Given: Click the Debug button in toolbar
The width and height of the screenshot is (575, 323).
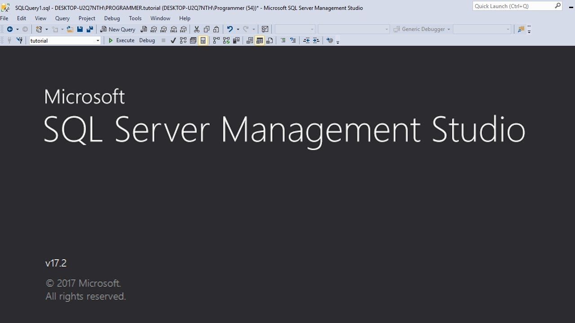Looking at the screenshot, I should [x=147, y=40].
